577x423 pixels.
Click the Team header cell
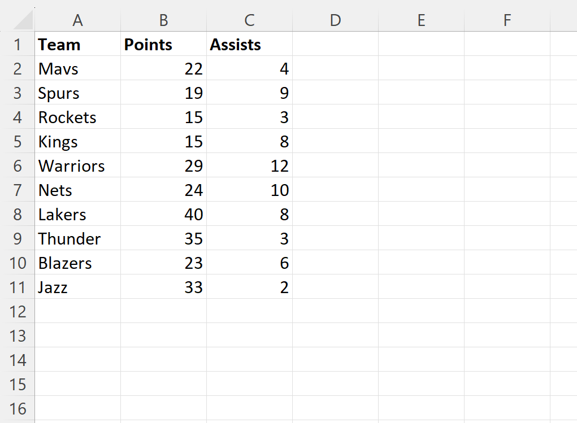pos(77,45)
